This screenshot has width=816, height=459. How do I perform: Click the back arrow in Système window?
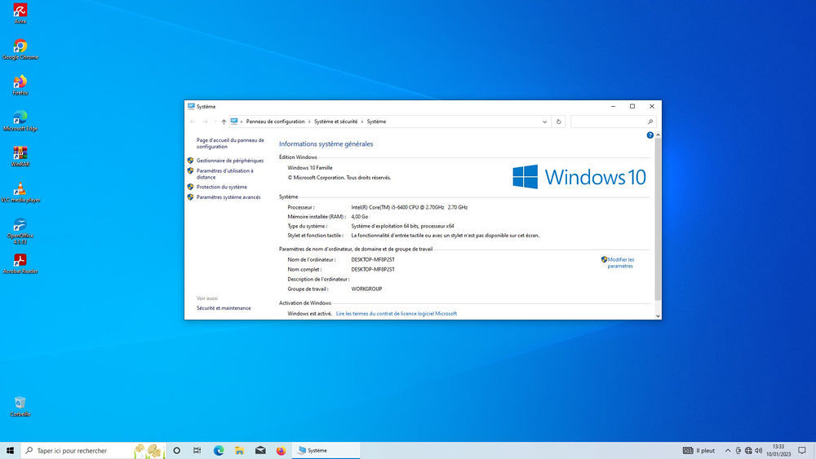click(x=193, y=121)
